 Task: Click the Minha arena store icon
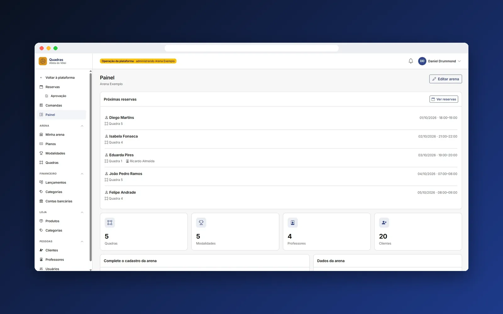click(x=41, y=134)
